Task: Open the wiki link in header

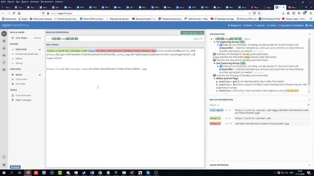Action: [309, 25]
